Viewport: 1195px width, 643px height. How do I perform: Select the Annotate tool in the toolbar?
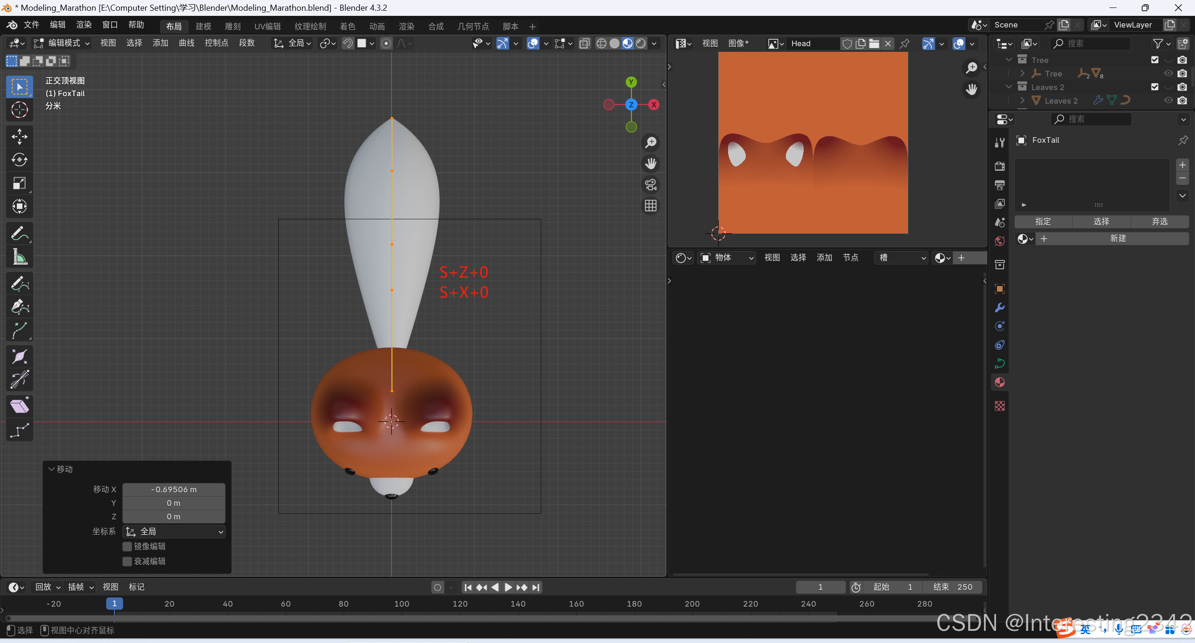19,233
